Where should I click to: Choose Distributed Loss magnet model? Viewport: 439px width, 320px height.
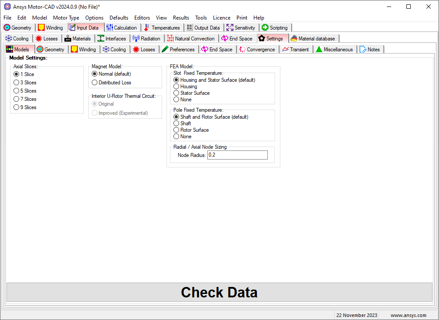click(x=111, y=83)
